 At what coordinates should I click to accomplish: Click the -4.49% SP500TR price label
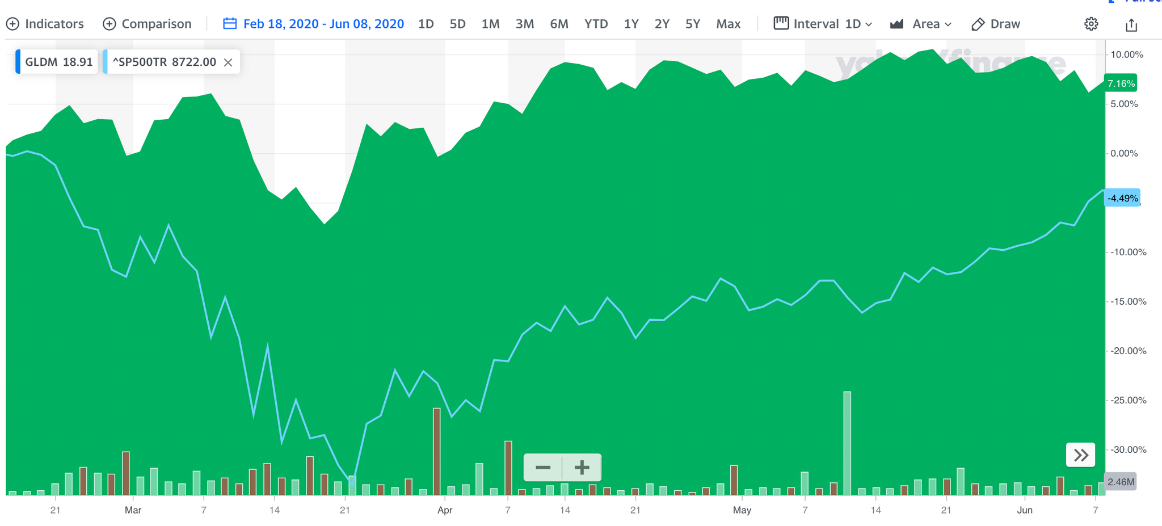tap(1122, 198)
